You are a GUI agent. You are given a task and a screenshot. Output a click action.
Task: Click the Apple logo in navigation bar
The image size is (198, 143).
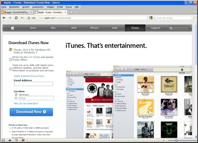tap(13, 28)
